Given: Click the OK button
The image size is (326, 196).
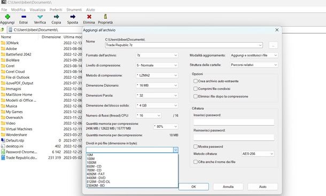Looking at the screenshot, I should pyautogui.click(x=193, y=186).
